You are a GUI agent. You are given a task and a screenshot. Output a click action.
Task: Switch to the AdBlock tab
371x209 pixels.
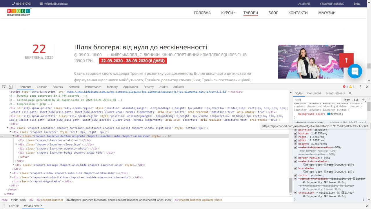pyautogui.click(x=179, y=87)
